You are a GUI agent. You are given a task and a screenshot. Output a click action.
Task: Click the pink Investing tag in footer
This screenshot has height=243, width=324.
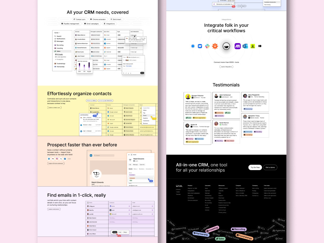[x=212, y=229]
